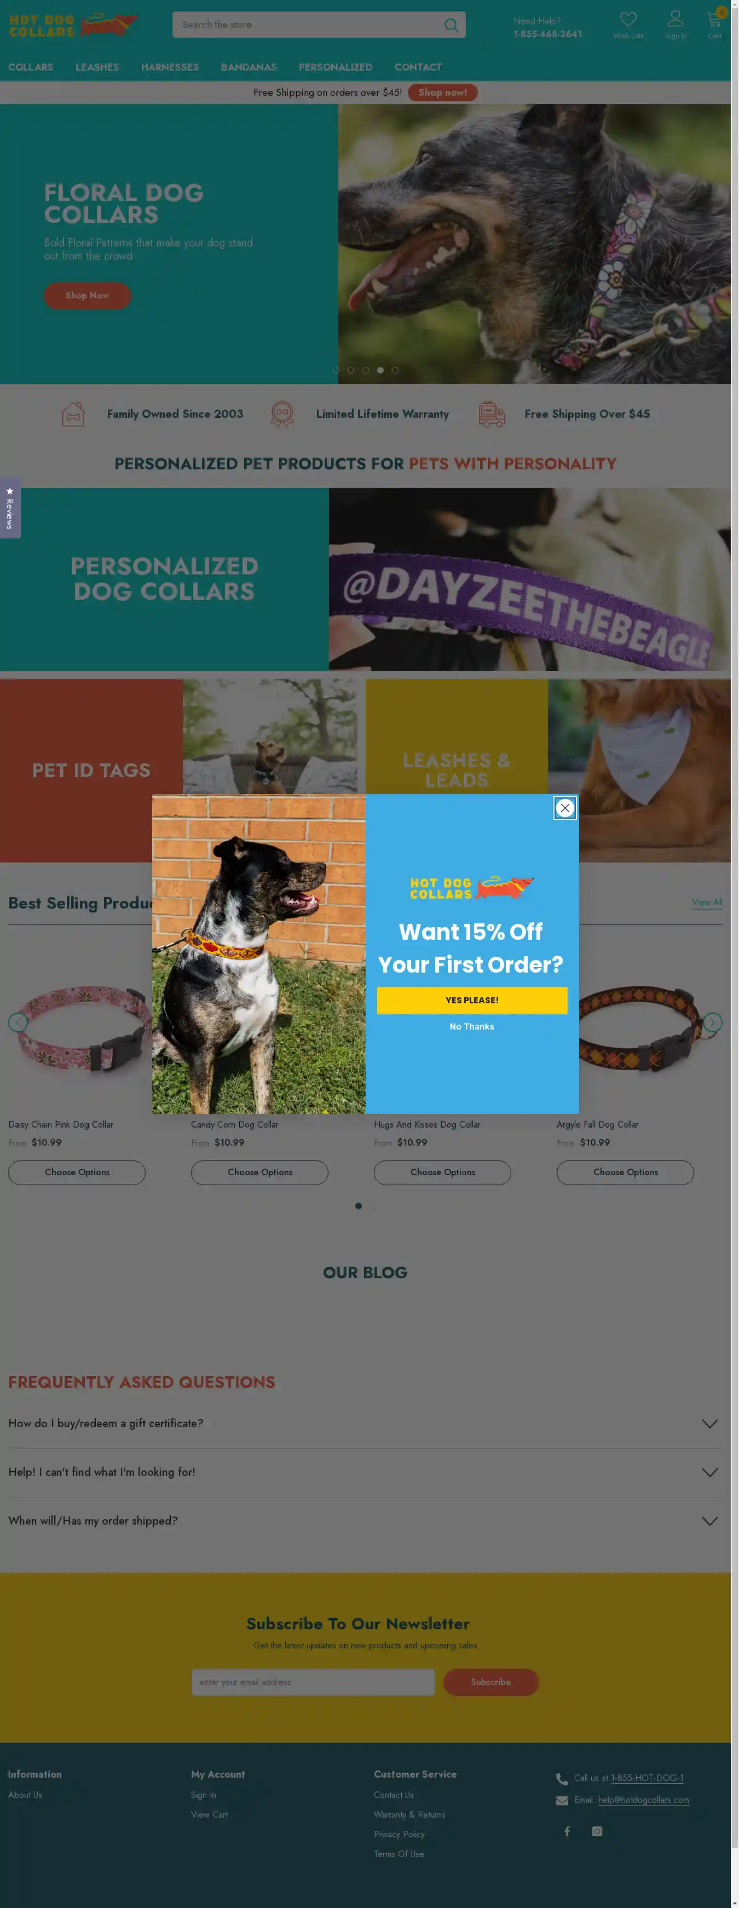Screen dimensions: 739x1908
Task: Open the Facebook icon in footer
Action: pyautogui.click(x=567, y=1831)
